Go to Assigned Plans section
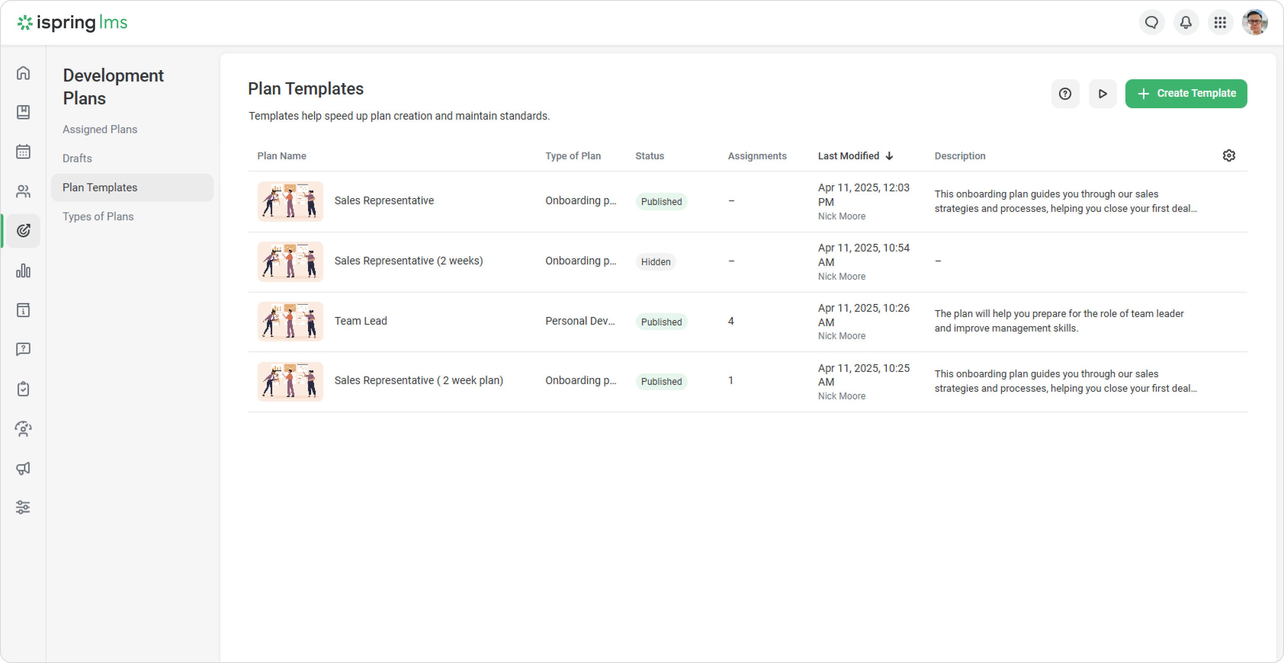The width and height of the screenshot is (1284, 663). 100,129
